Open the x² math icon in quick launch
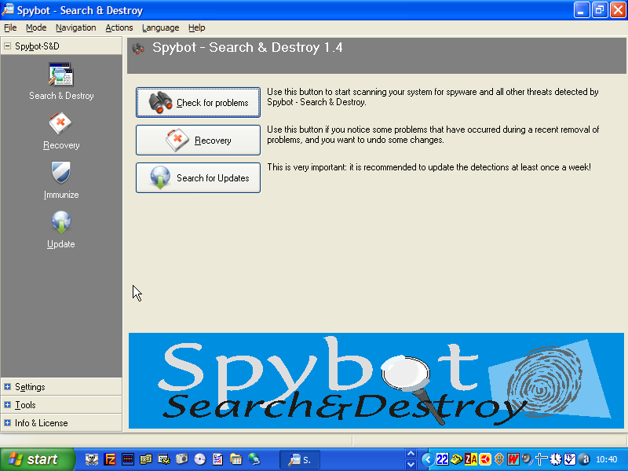Viewport: 628px width, 471px height. [x=146, y=459]
